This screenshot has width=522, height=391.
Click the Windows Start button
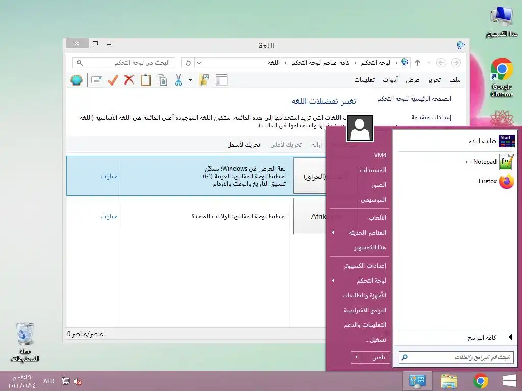point(509,381)
